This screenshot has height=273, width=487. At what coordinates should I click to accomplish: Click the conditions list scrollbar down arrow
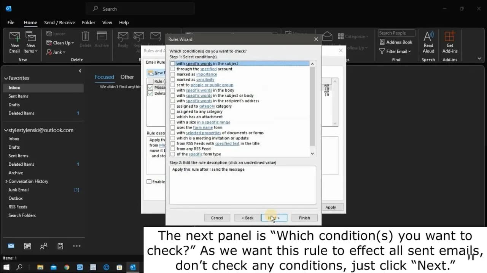click(313, 154)
